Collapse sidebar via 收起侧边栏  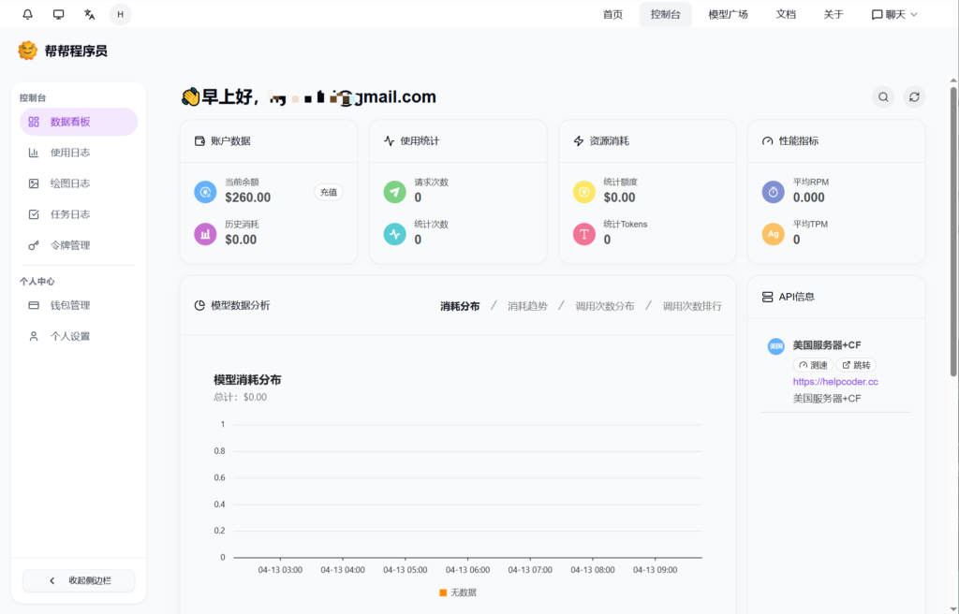click(79, 580)
